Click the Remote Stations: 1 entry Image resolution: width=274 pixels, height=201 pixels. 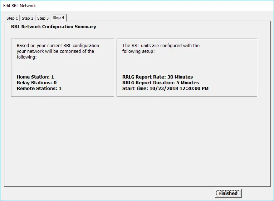point(39,88)
